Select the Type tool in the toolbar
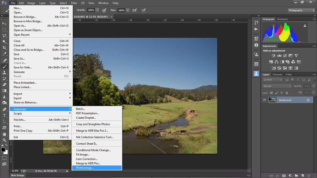317x178 pixels. (4, 115)
